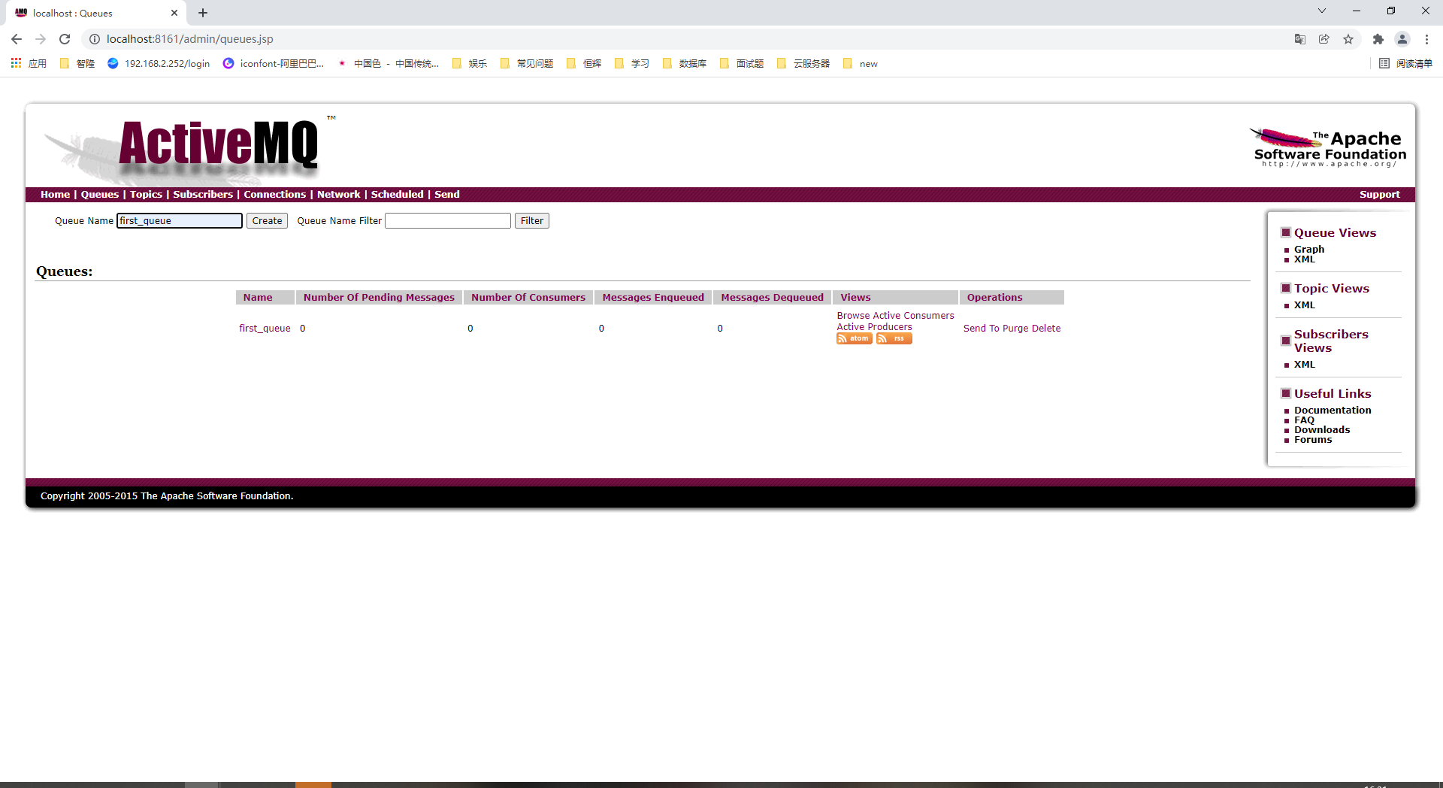Open the browser extensions puzzle icon

[x=1378, y=39]
